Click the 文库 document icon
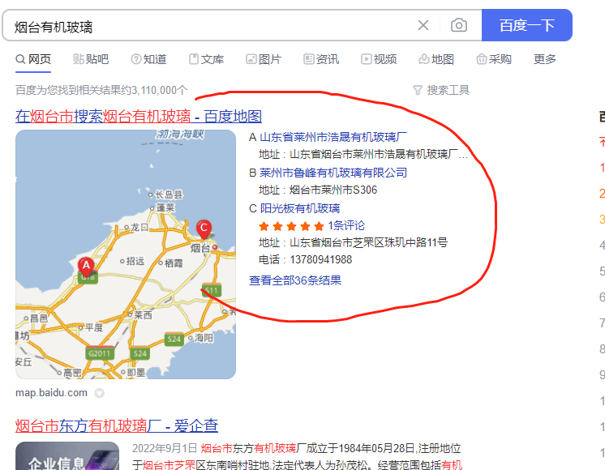The width and height of the screenshot is (605, 470). [194, 59]
